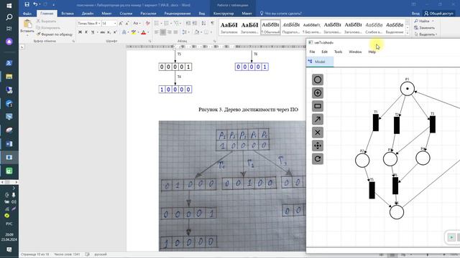Click the numbered list icon
Viewport: 460px width, 258px height.
[x=166, y=23]
